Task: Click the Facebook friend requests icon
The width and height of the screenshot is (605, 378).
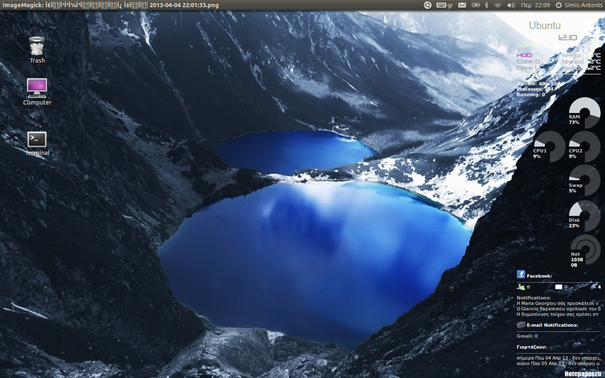Action: click(x=520, y=287)
